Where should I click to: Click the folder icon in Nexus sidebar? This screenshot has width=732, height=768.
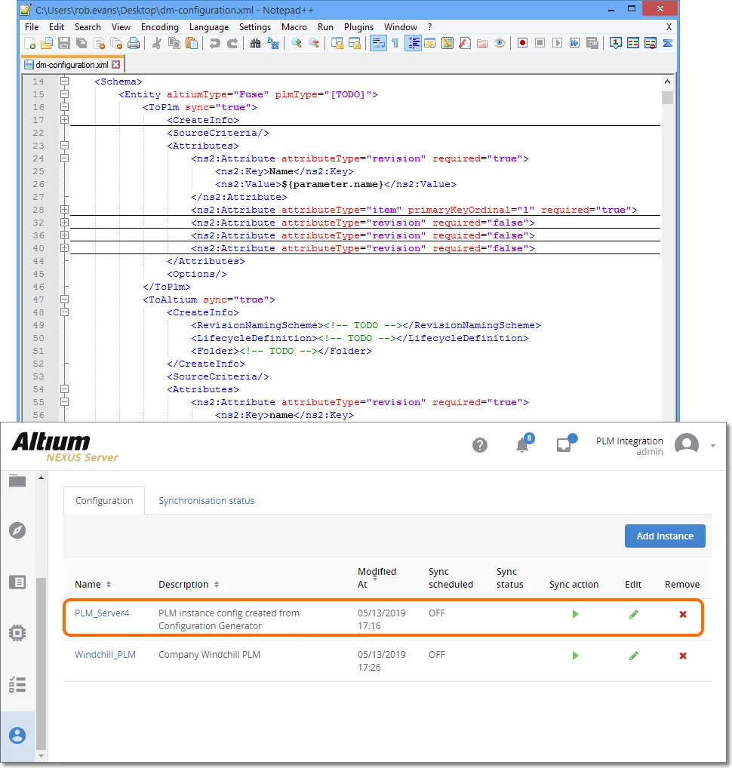pyautogui.click(x=17, y=481)
